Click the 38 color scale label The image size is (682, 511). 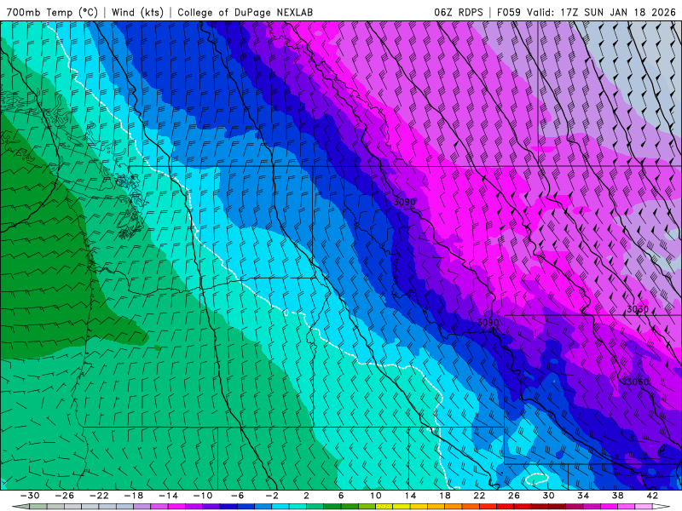617,496
